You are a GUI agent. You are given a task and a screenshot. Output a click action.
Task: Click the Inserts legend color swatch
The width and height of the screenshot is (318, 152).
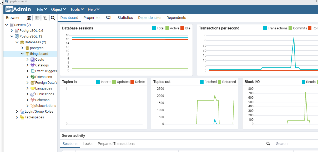[98, 82]
